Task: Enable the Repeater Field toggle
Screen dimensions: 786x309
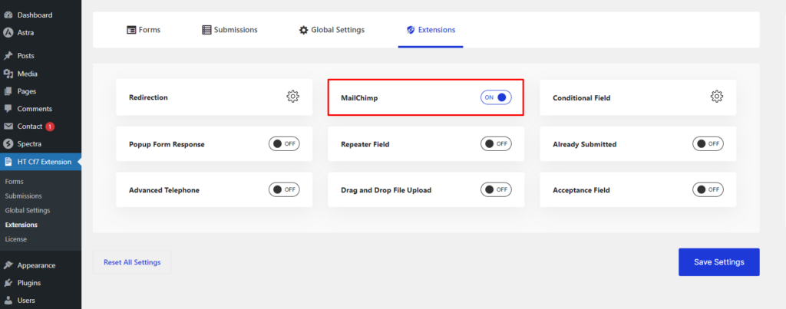Action: [x=496, y=143]
